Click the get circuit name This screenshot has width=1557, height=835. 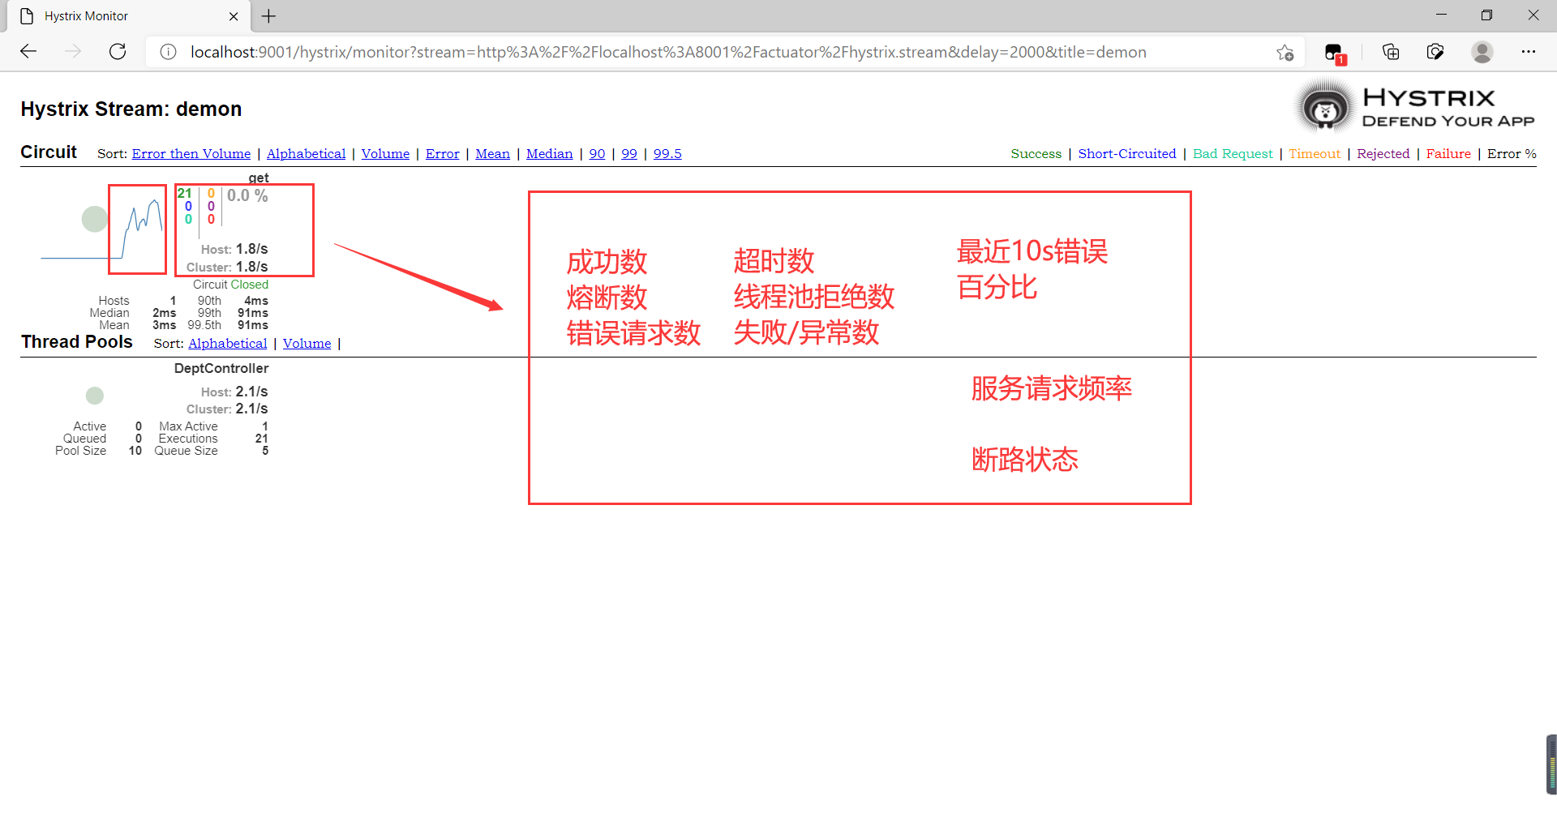[259, 178]
